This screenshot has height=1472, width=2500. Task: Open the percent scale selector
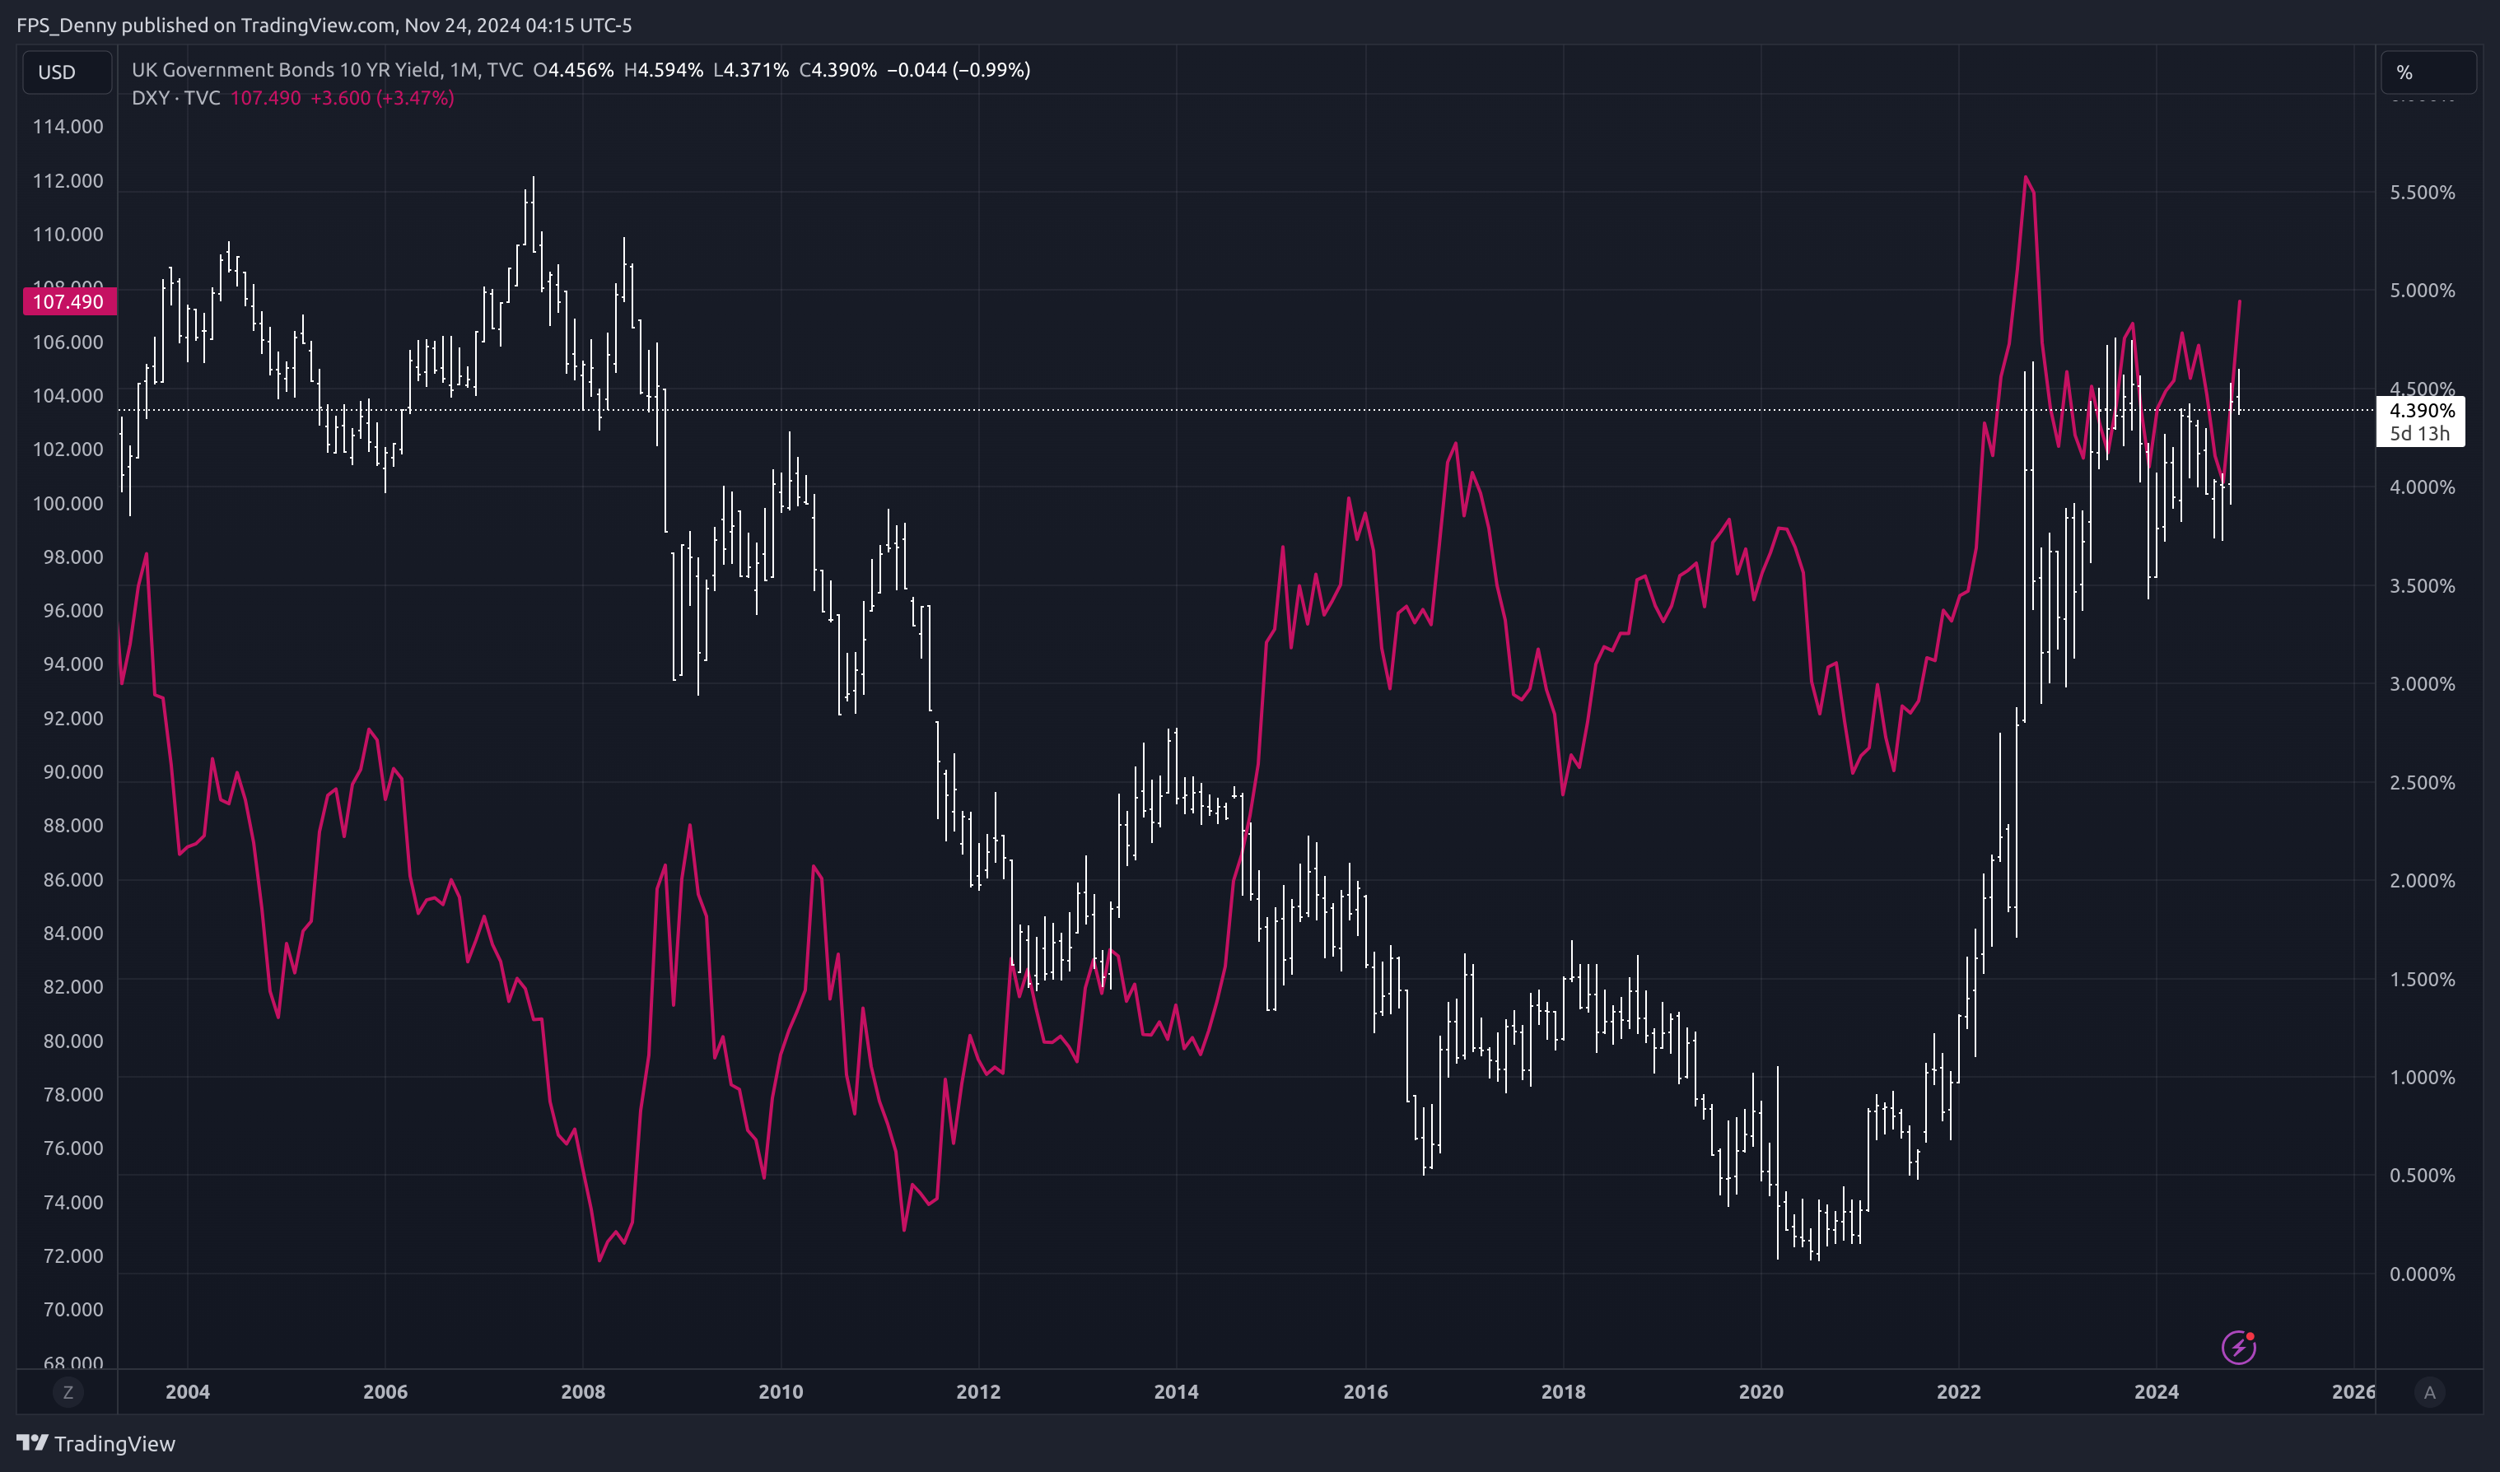2428,72
